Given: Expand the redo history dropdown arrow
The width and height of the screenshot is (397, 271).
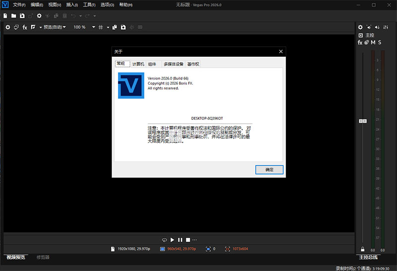Looking at the screenshot, I should [x=94, y=16].
